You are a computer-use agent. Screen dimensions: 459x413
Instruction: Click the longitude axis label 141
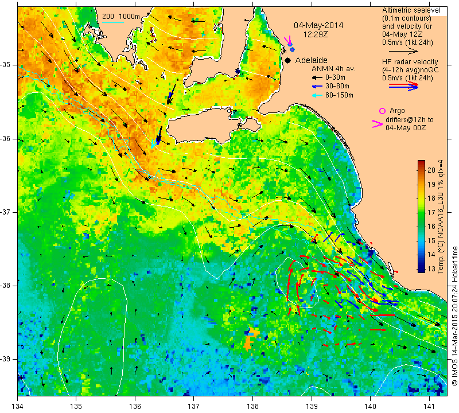click(x=429, y=407)
